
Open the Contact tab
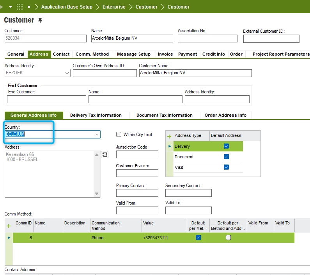tap(61, 54)
